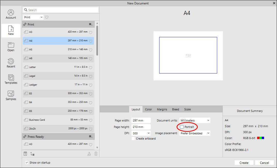Select the New icon in the sidebar
Viewport: 277px width, 168px height.
[11, 30]
